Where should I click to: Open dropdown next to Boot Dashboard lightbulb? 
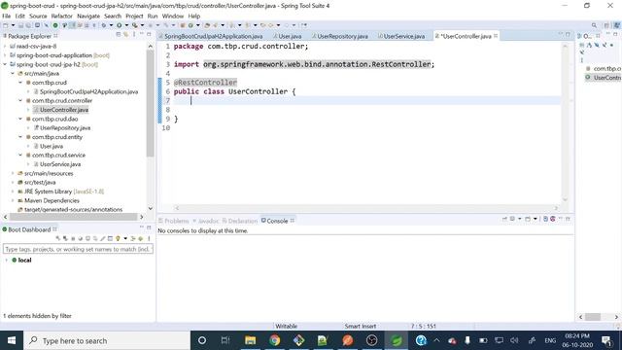tap(125, 238)
